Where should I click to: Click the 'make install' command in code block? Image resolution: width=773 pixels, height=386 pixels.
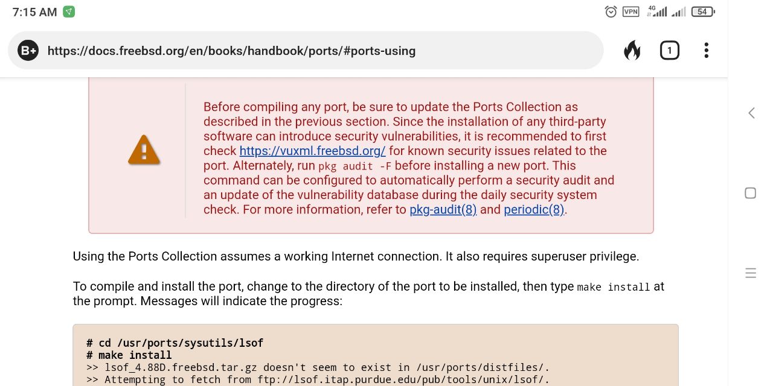point(135,355)
